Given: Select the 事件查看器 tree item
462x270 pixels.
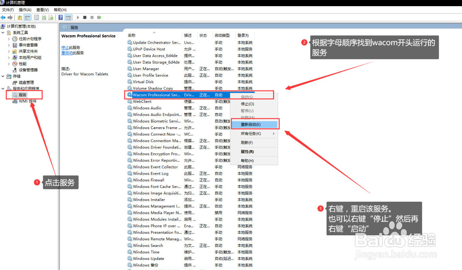Looking at the screenshot, I should pos(28,45).
